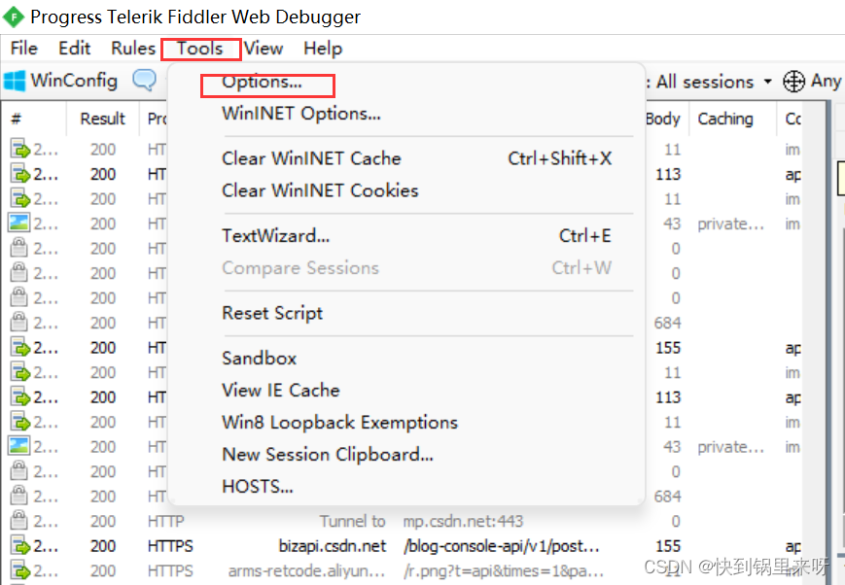Click the first image-type session icon
The image size is (845, 585).
[x=19, y=224]
